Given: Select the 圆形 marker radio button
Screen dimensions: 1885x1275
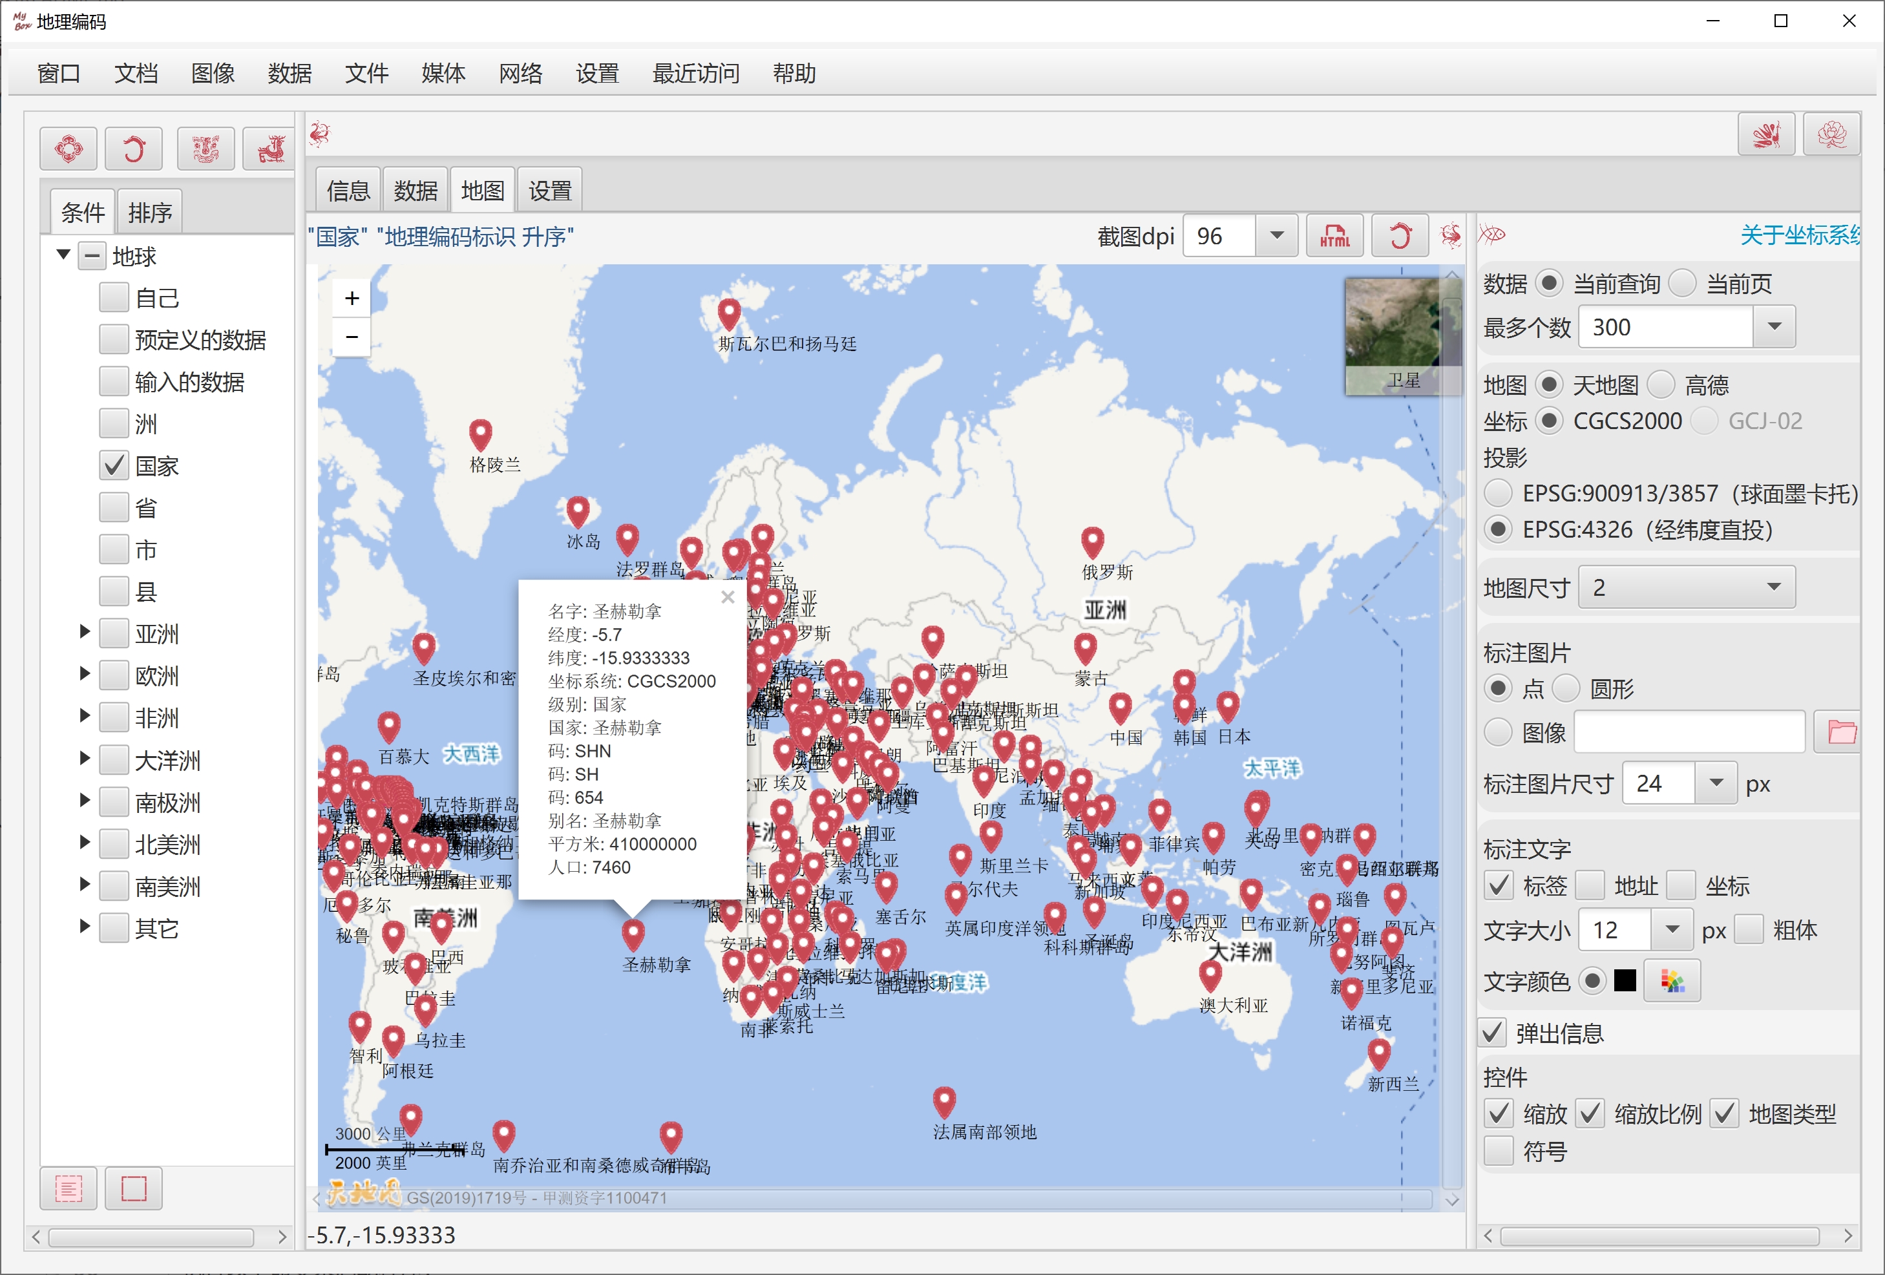Looking at the screenshot, I should (x=1566, y=688).
